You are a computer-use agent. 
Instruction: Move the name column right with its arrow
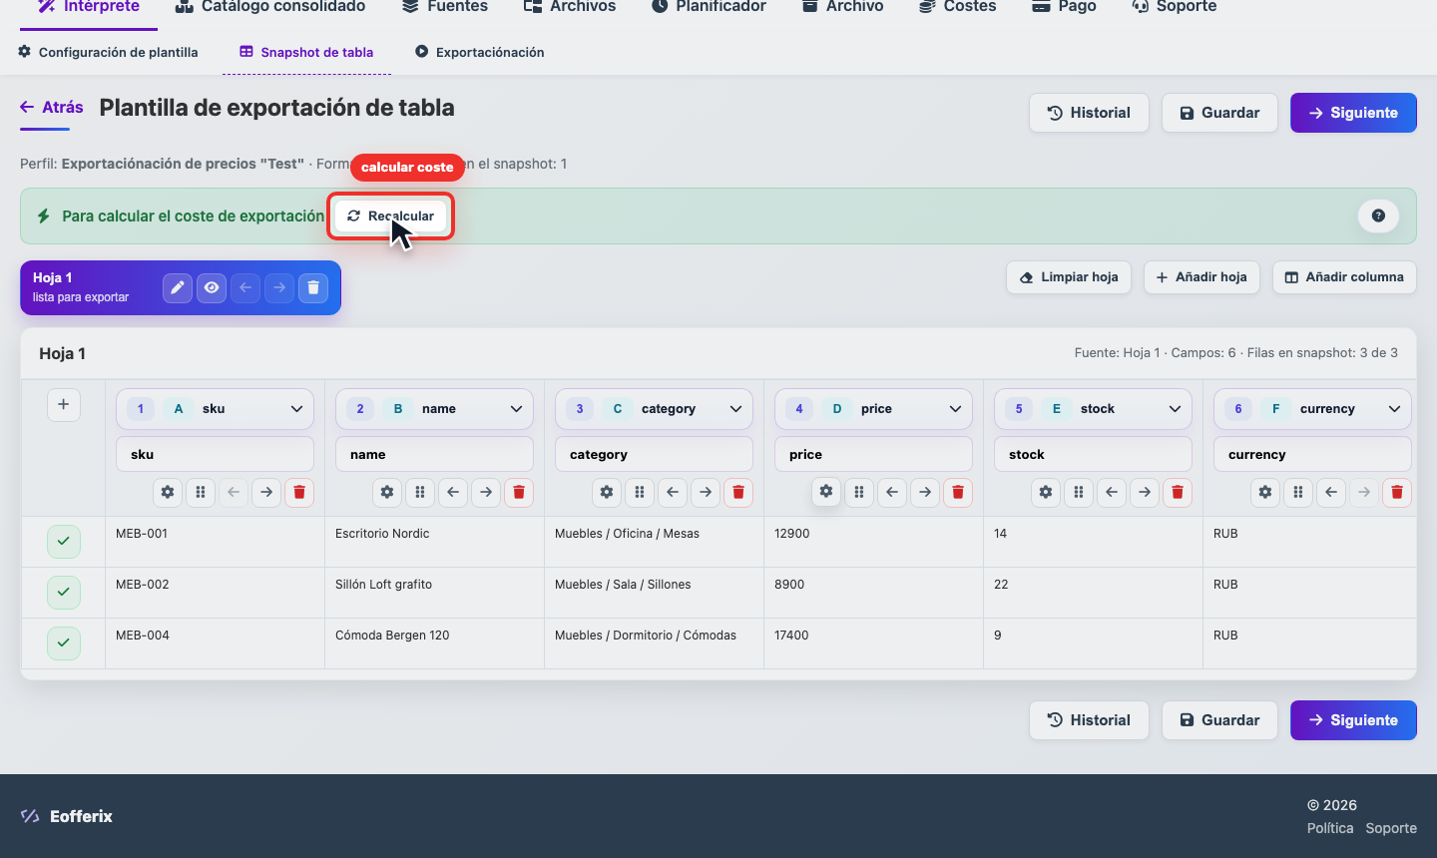(x=486, y=492)
